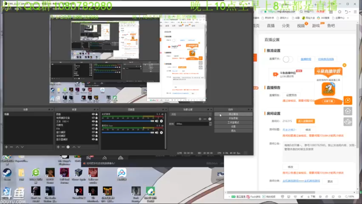
Task: Remove scene using Scenes panel minus icon
Action: pyautogui.click(x=11, y=147)
